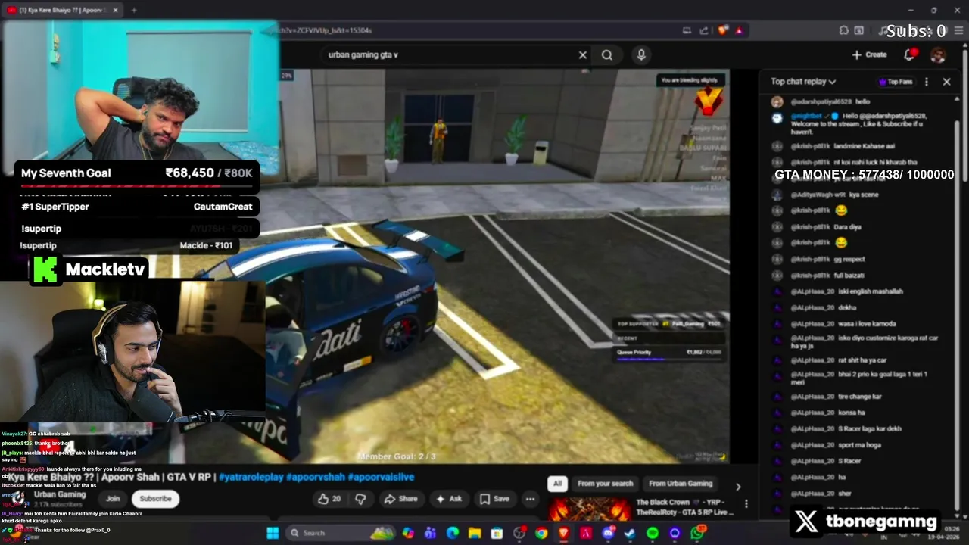Screen dimensions: 969x545
Task: Open #apoorvaislive hashtag link
Action: (381, 478)
